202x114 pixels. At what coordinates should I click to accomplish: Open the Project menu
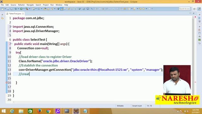tap(45, 5)
